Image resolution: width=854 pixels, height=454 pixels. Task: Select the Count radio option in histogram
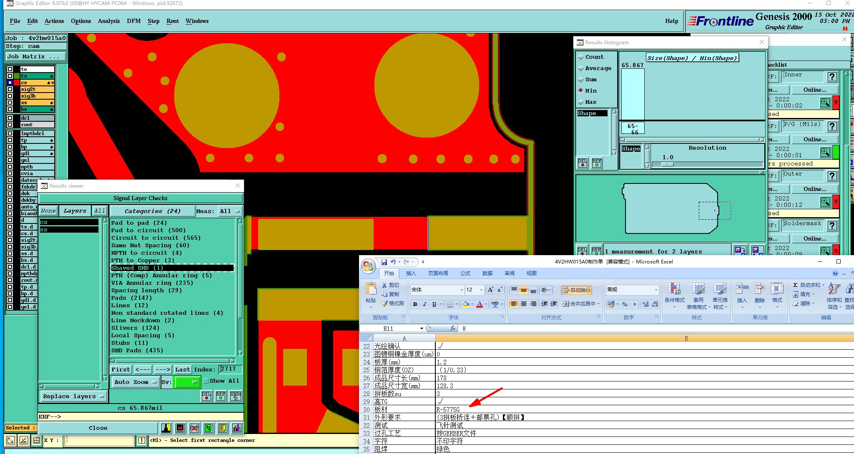point(581,57)
